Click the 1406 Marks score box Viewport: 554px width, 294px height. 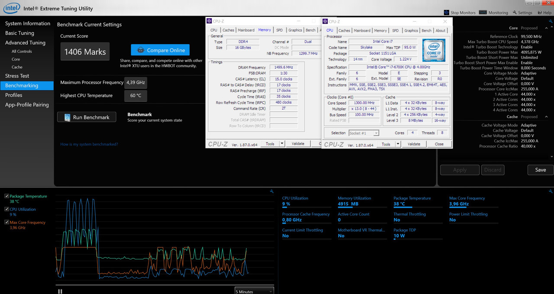(x=85, y=52)
